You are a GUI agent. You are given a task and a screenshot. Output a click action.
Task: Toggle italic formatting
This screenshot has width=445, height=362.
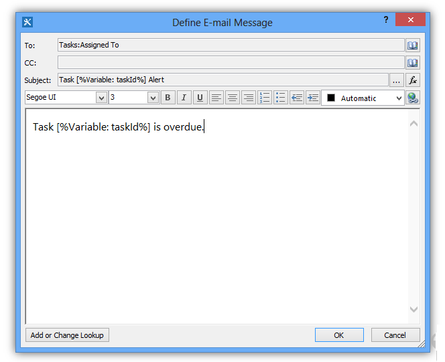[184, 98]
